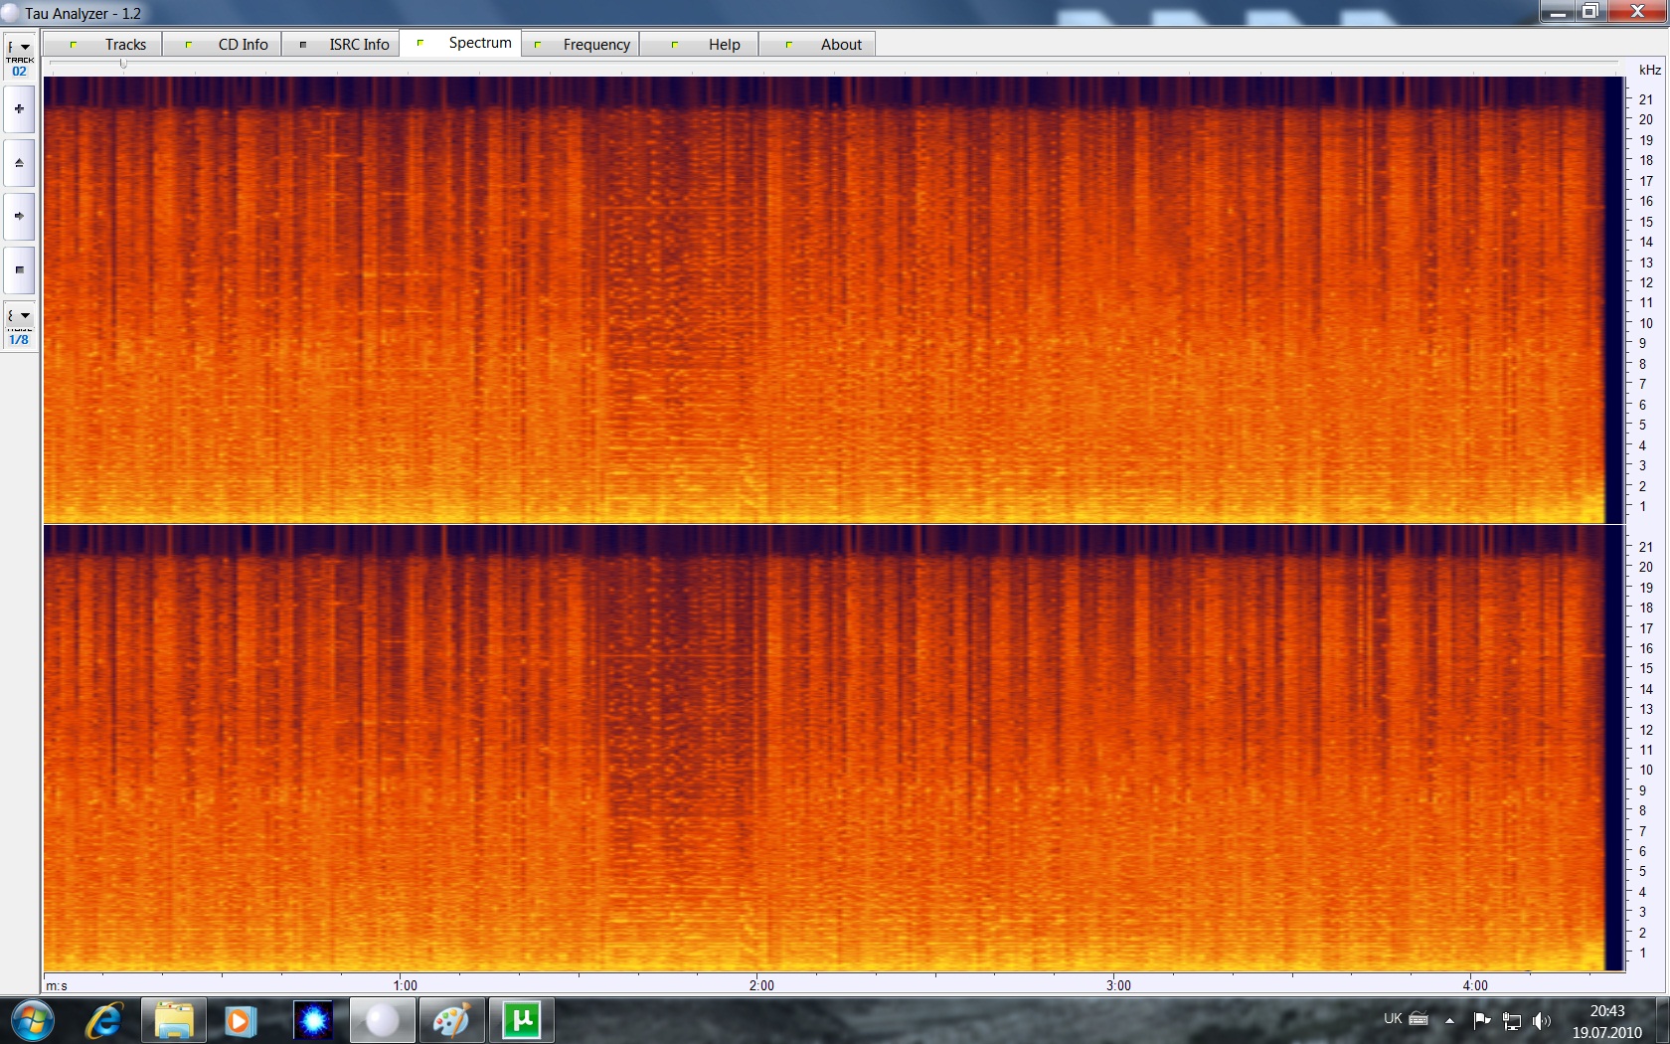
Task: Click the volume speaker tray icon
Action: pyautogui.click(x=1541, y=1020)
